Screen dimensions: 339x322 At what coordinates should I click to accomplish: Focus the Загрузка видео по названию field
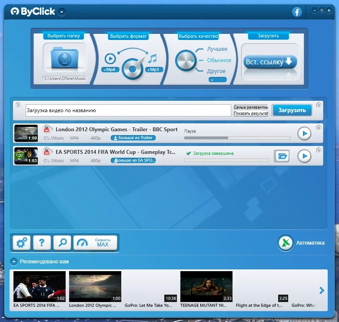[128, 110]
